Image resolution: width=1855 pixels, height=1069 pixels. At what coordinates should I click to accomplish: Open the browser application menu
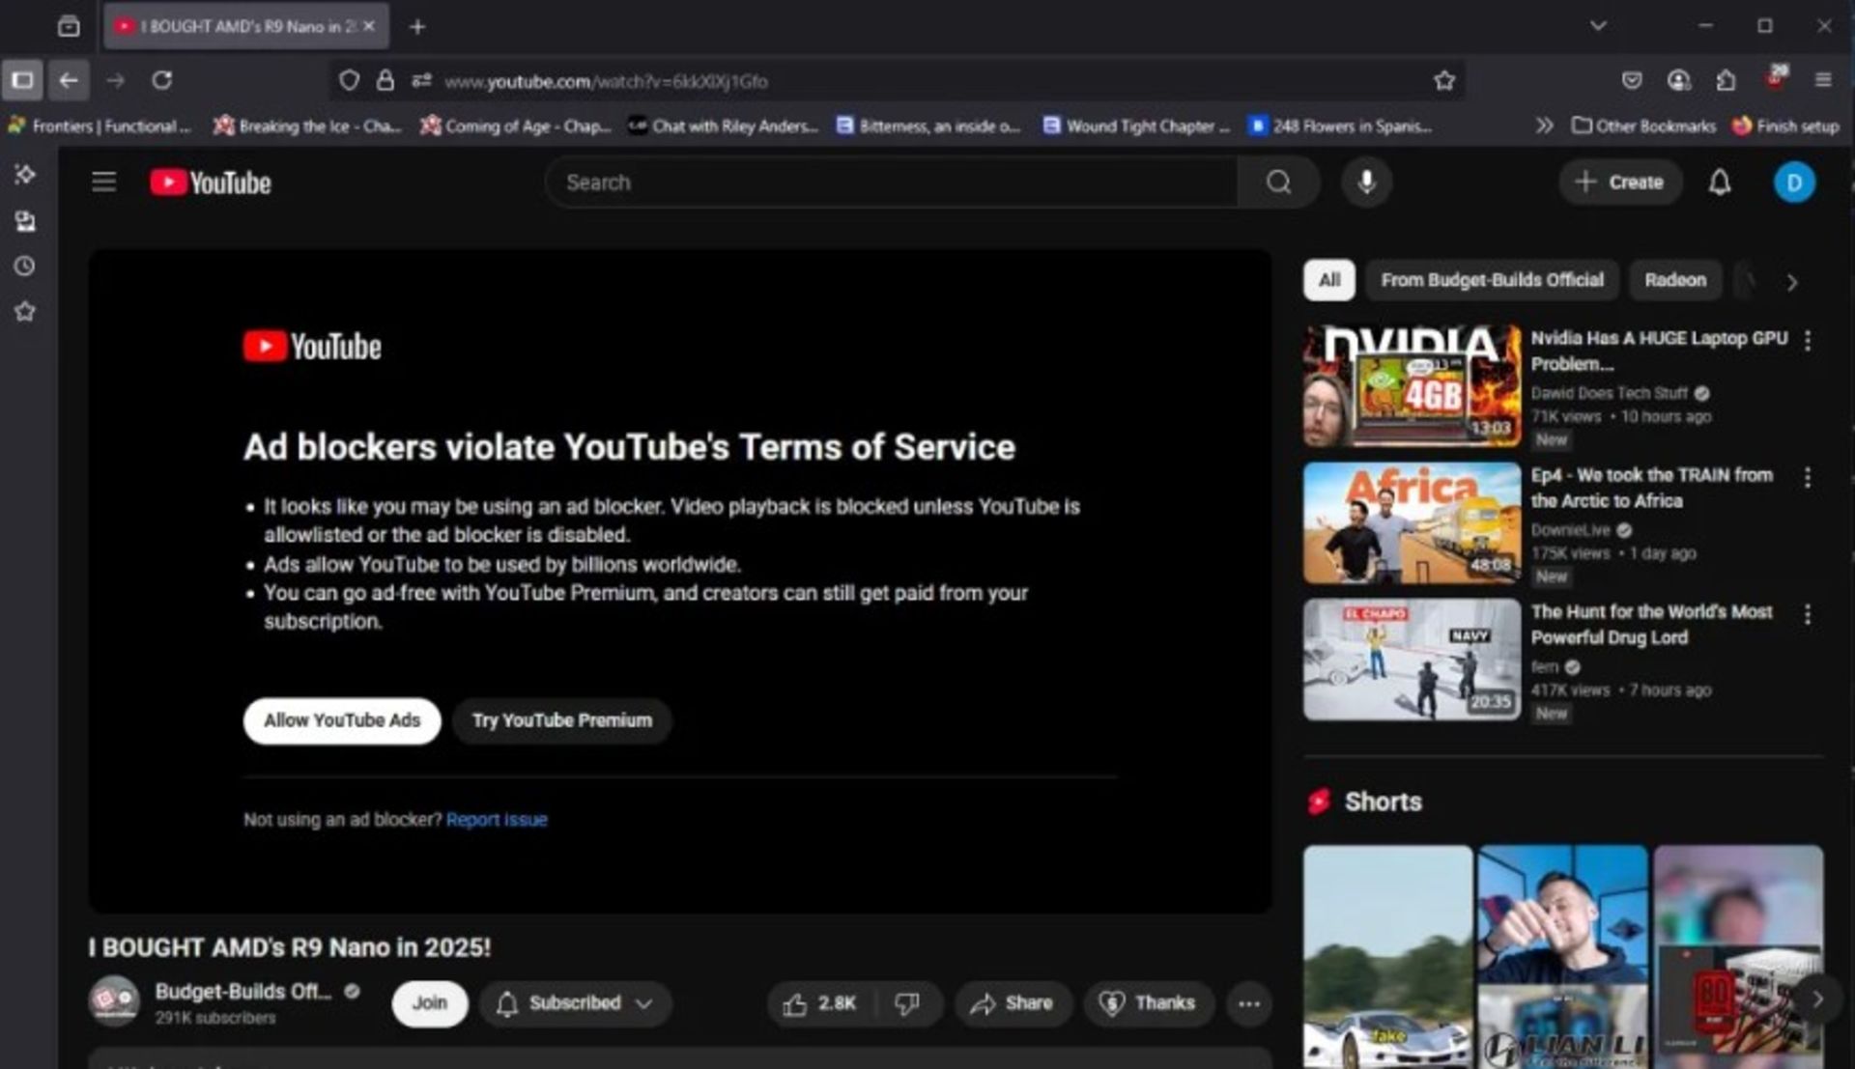click(x=1823, y=80)
